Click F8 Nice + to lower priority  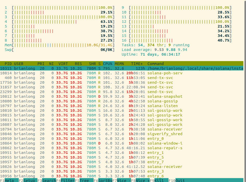[x=140, y=180]
